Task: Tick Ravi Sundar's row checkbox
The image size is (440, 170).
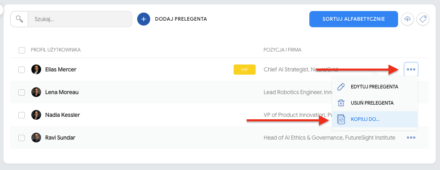Action: tap(22, 138)
